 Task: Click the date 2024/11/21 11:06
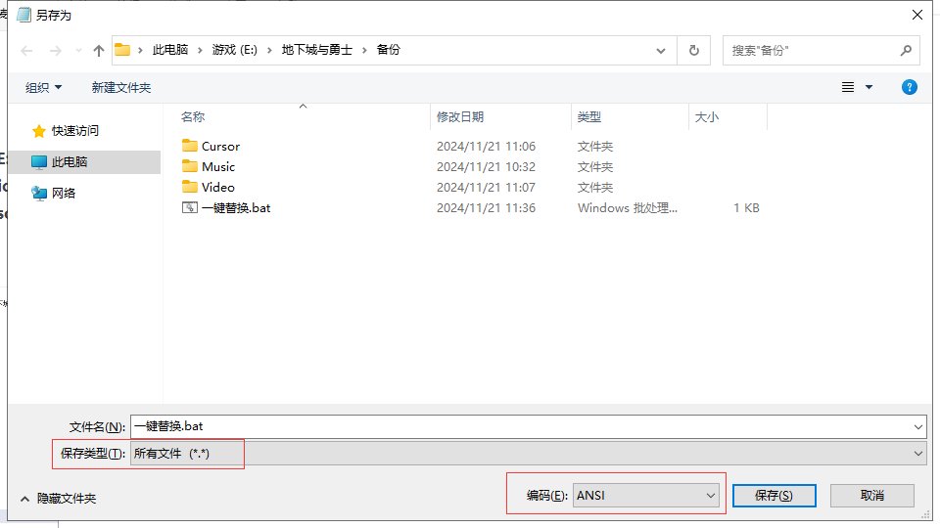[487, 146]
